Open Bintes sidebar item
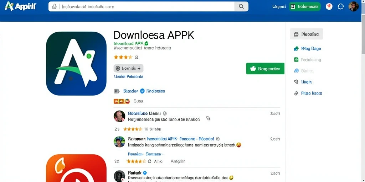 307,71
